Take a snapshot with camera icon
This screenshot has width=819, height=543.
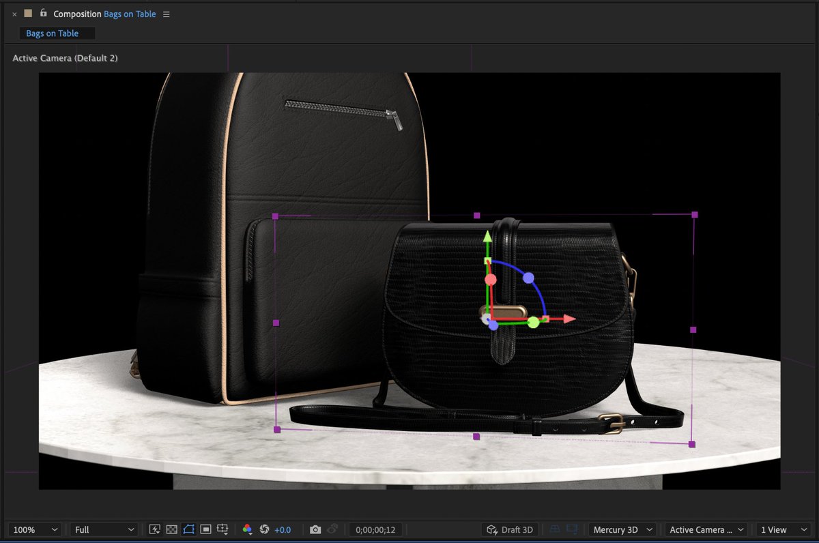coord(315,529)
